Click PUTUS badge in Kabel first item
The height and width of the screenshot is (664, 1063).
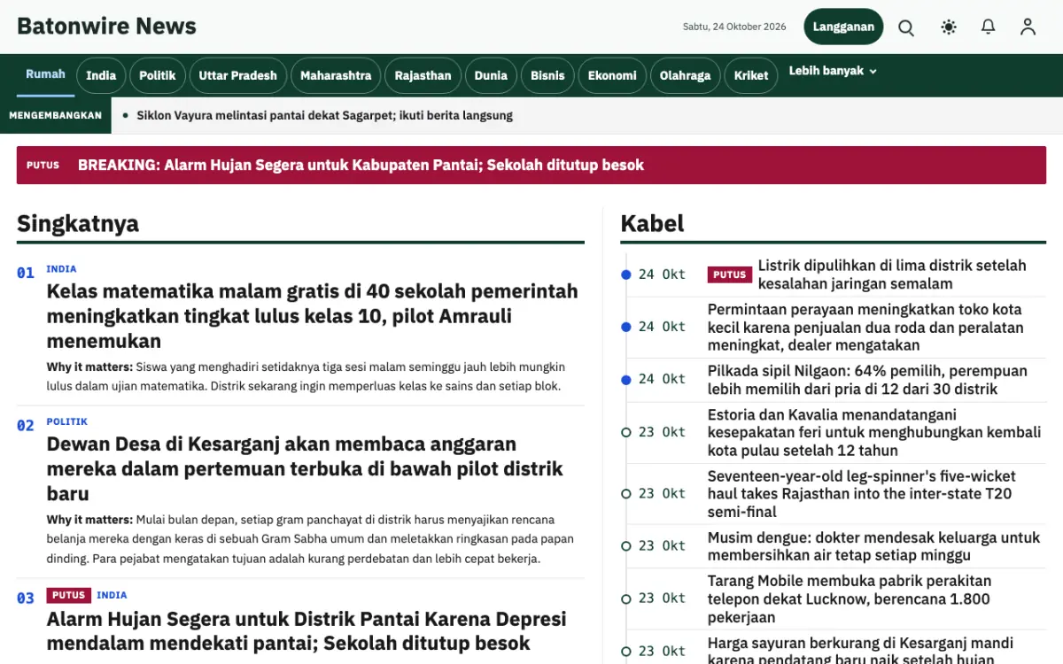(x=730, y=274)
